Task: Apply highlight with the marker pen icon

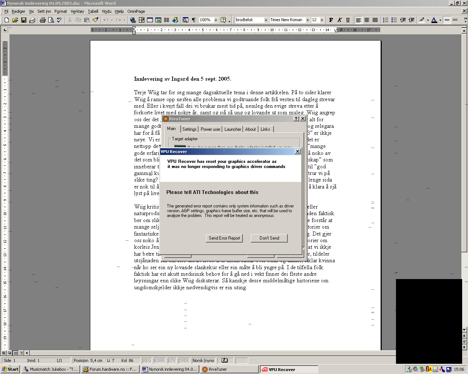Action: tap(422, 20)
